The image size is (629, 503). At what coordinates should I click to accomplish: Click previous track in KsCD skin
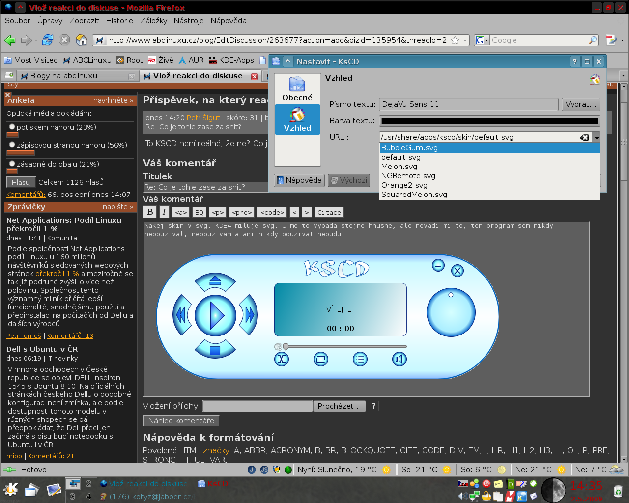point(182,315)
